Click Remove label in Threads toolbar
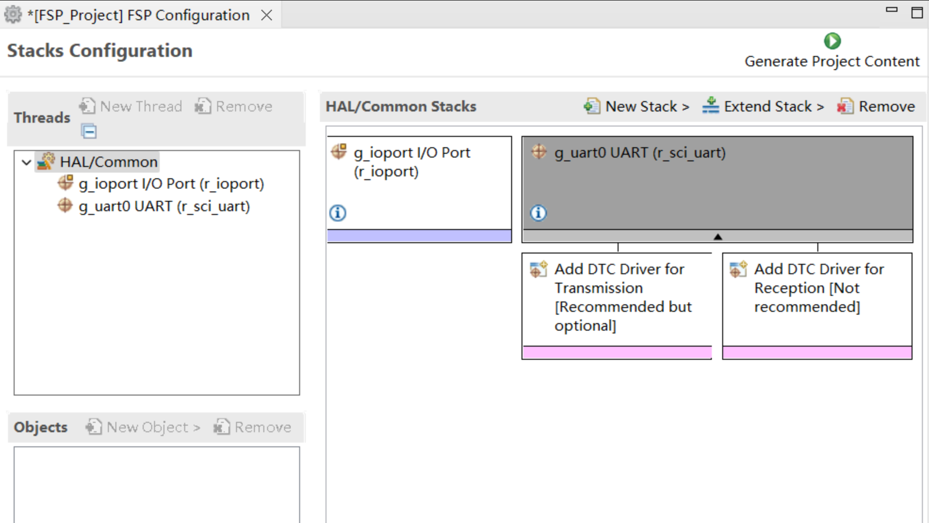 (x=244, y=107)
